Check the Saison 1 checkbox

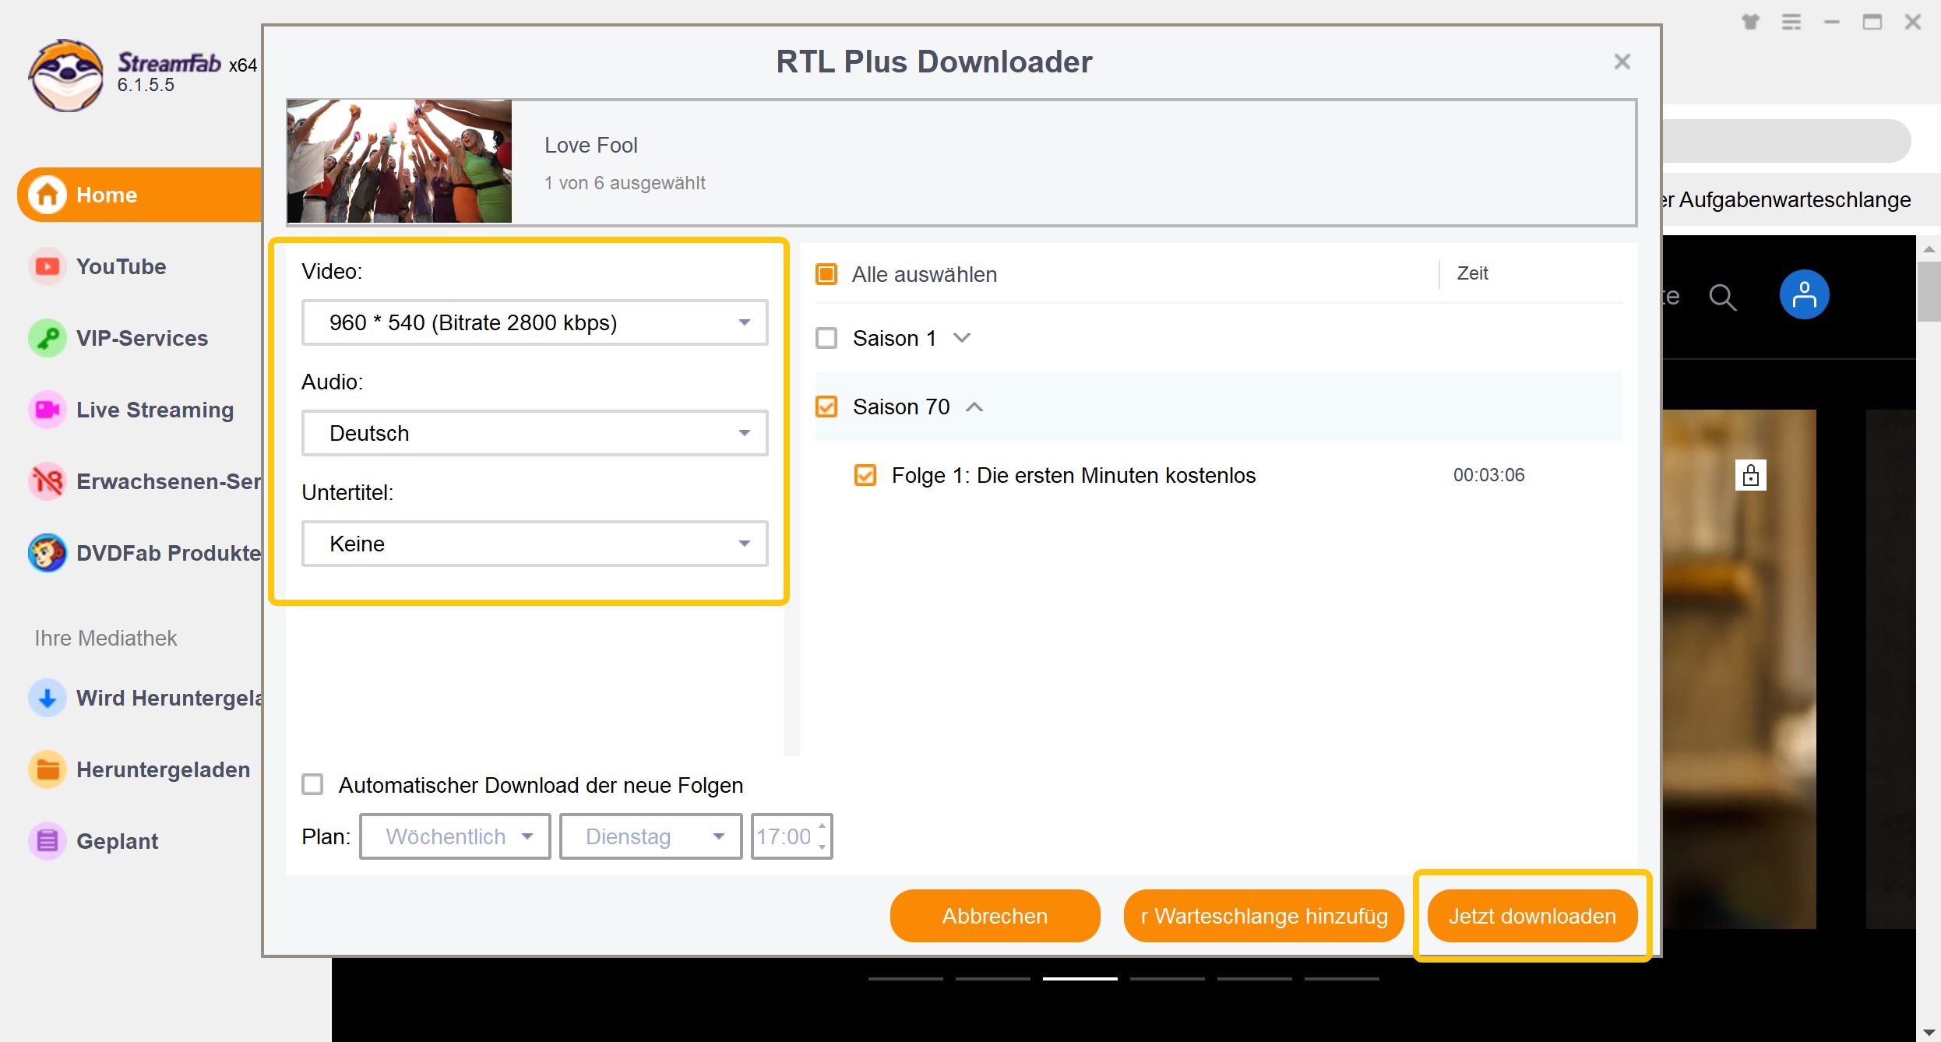(x=826, y=338)
